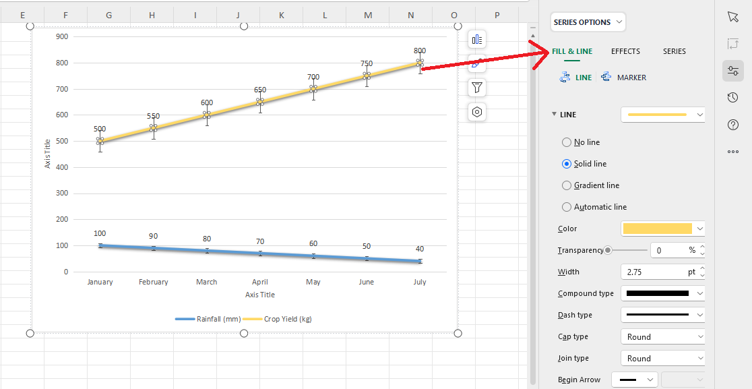Open more options via the ellipsis icon
Viewport: 752px width, 389px height.
pyautogui.click(x=733, y=152)
